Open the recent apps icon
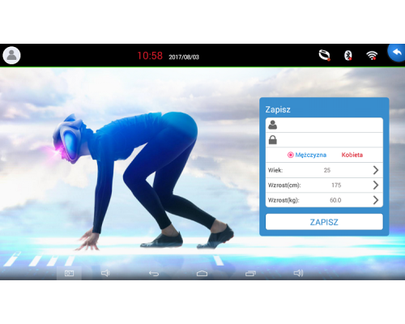Image resolution: width=405 pixels, height=324 pixels. pos(250,274)
